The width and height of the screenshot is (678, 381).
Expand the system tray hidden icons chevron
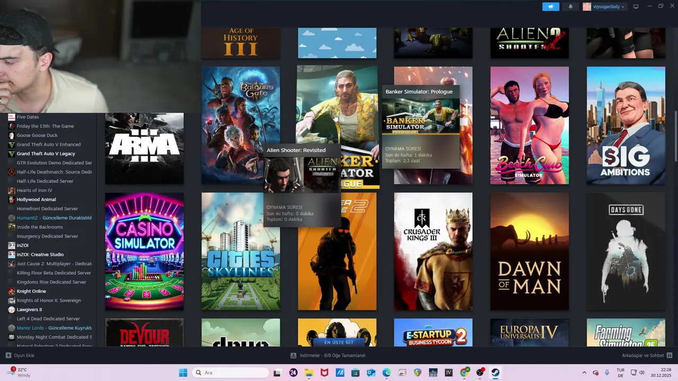[584, 373]
